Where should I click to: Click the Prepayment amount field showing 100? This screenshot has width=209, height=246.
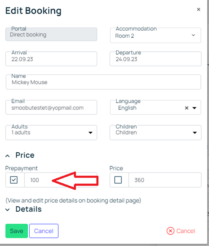tap(61, 180)
